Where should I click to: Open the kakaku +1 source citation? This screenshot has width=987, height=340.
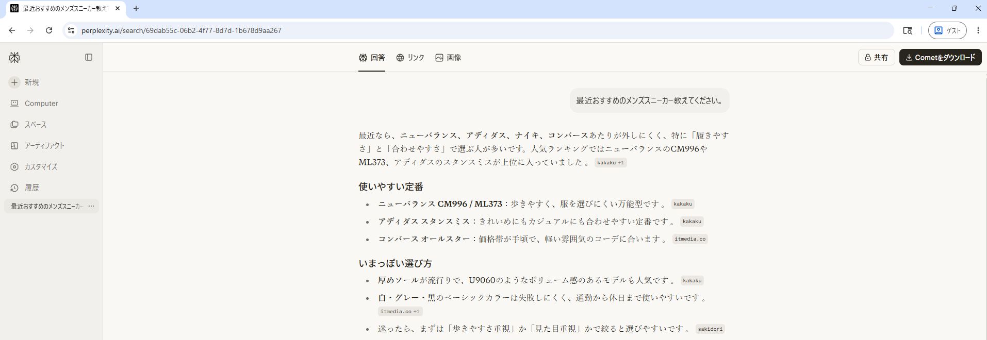[x=611, y=163]
